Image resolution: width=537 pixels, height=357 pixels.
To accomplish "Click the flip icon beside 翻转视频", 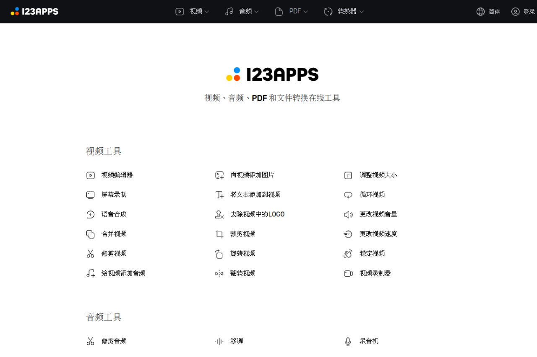I will click(x=219, y=273).
